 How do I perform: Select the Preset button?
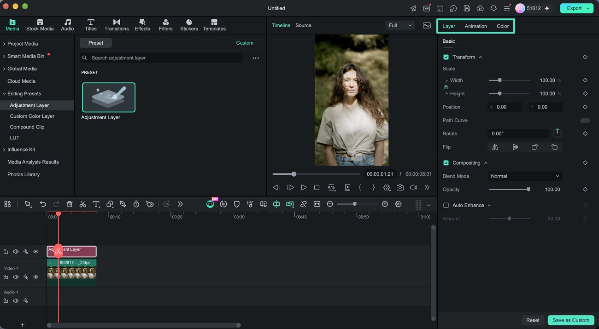[x=96, y=43]
